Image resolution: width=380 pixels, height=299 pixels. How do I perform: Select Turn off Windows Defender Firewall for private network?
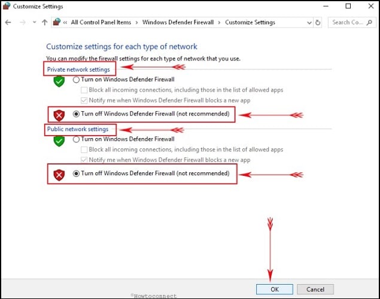(76, 114)
